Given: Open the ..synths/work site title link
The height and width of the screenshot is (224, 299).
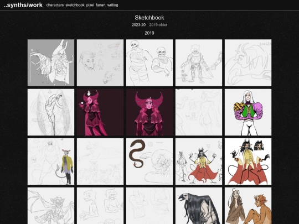Looking at the screenshot, I should tap(23, 5).
